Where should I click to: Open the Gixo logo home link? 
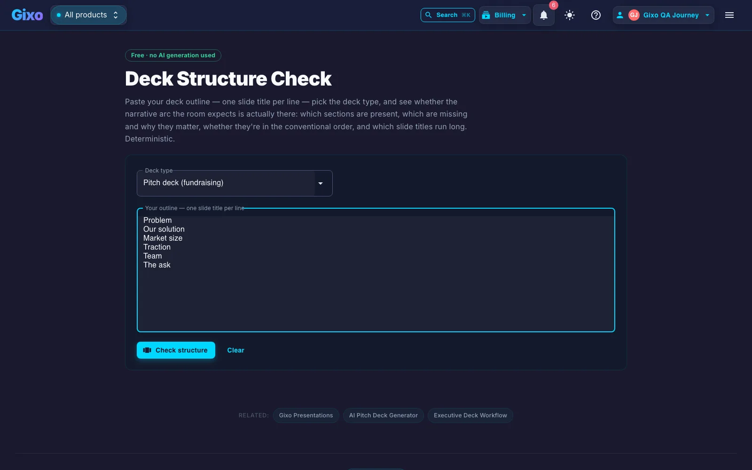(x=27, y=15)
